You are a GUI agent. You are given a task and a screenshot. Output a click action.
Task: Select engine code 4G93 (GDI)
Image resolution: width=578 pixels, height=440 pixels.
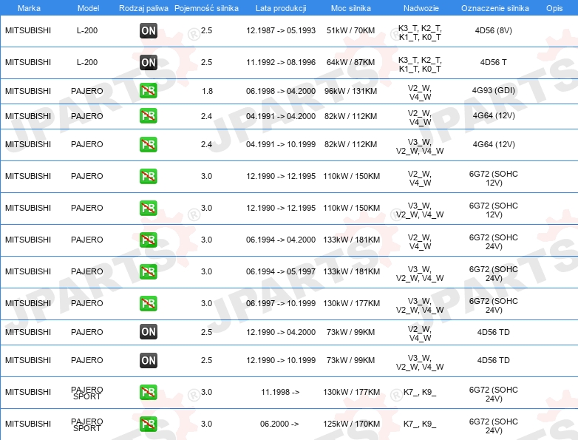click(x=494, y=90)
